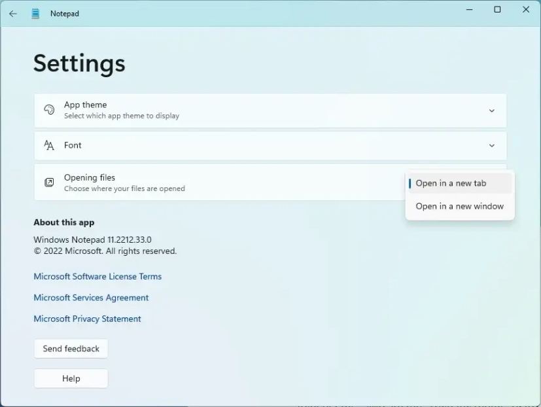This screenshot has width=541, height=407.
Task: Click 'Select which app theme to display'
Action: pyautogui.click(x=122, y=116)
